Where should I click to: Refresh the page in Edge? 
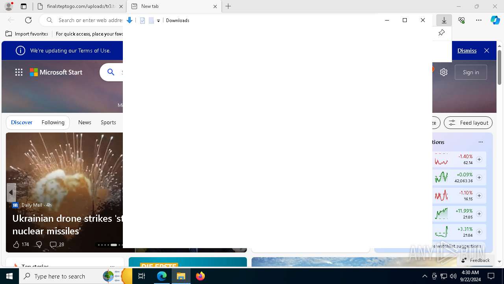[28, 20]
